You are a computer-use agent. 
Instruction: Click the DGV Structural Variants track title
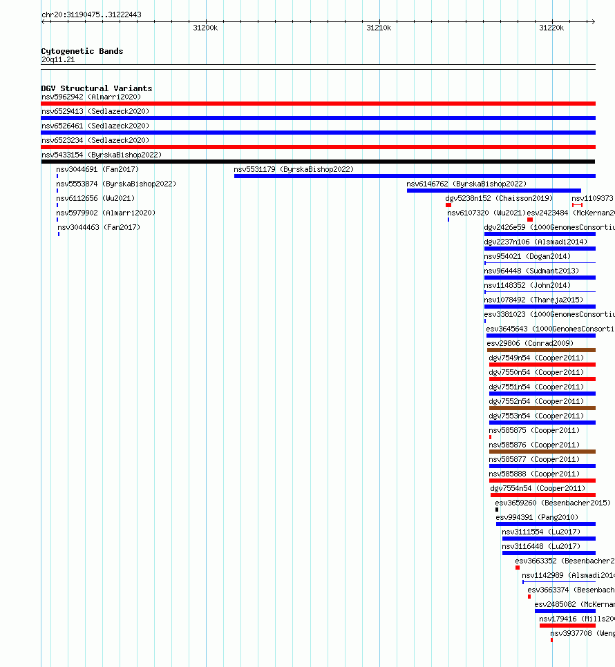97,88
